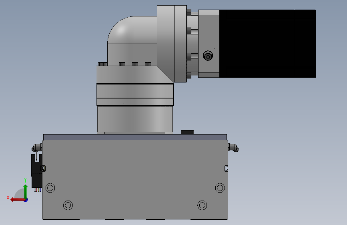Pick the lower-right counterbored hole on the base
The height and width of the screenshot is (225, 347).
pyautogui.click(x=202, y=205)
